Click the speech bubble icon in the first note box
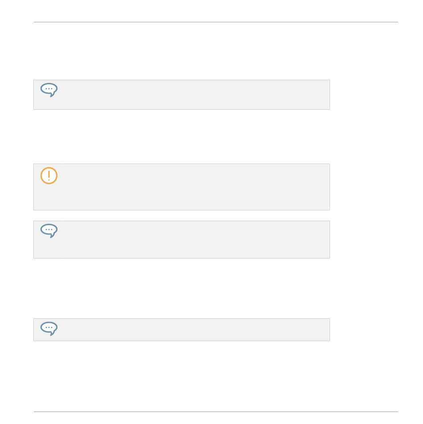 coord(49,90)
